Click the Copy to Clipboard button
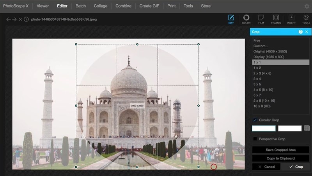Viewport: 312px width, 176px height. [x=280, y=158]
